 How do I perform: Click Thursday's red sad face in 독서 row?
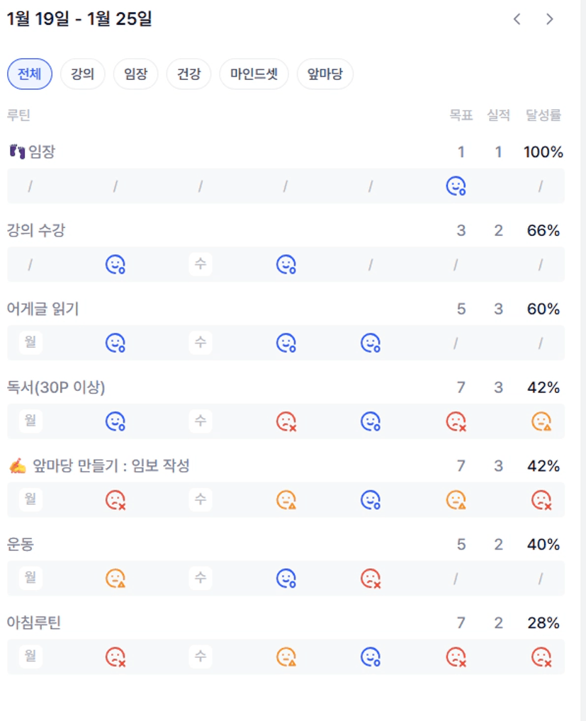coord(286,422)
